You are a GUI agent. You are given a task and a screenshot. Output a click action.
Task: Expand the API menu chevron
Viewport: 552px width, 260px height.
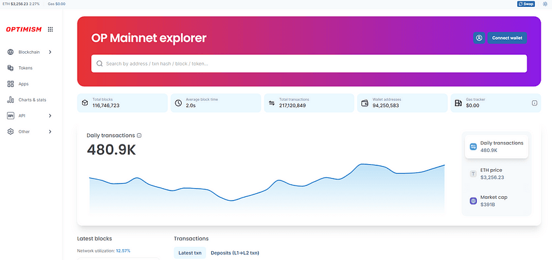click(50, 115)
